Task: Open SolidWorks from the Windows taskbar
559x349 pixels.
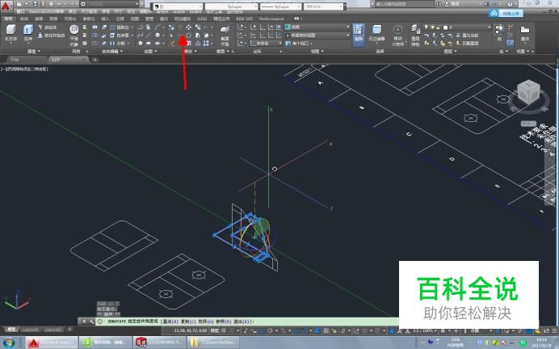Action: pos(159,343)
